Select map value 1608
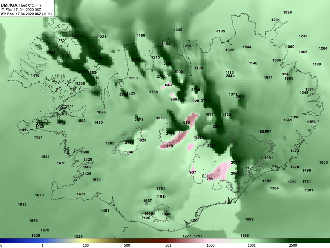Image resolution: width=330 pixels, height=248 pixels. (x=85, y=152)
